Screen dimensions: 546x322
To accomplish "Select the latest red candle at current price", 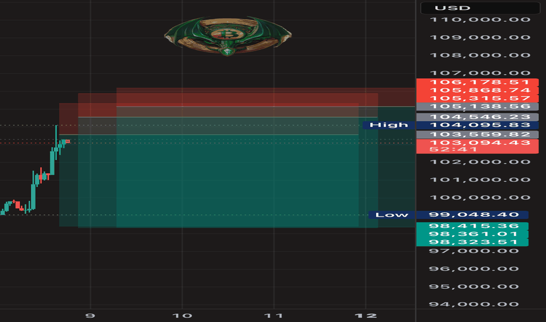I will pyautogui.click(x=68, y=141).
